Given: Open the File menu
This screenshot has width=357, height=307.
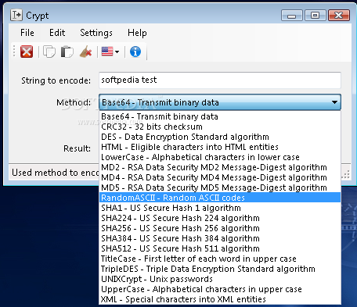Looking at the screenshot, I should point(27,33).
